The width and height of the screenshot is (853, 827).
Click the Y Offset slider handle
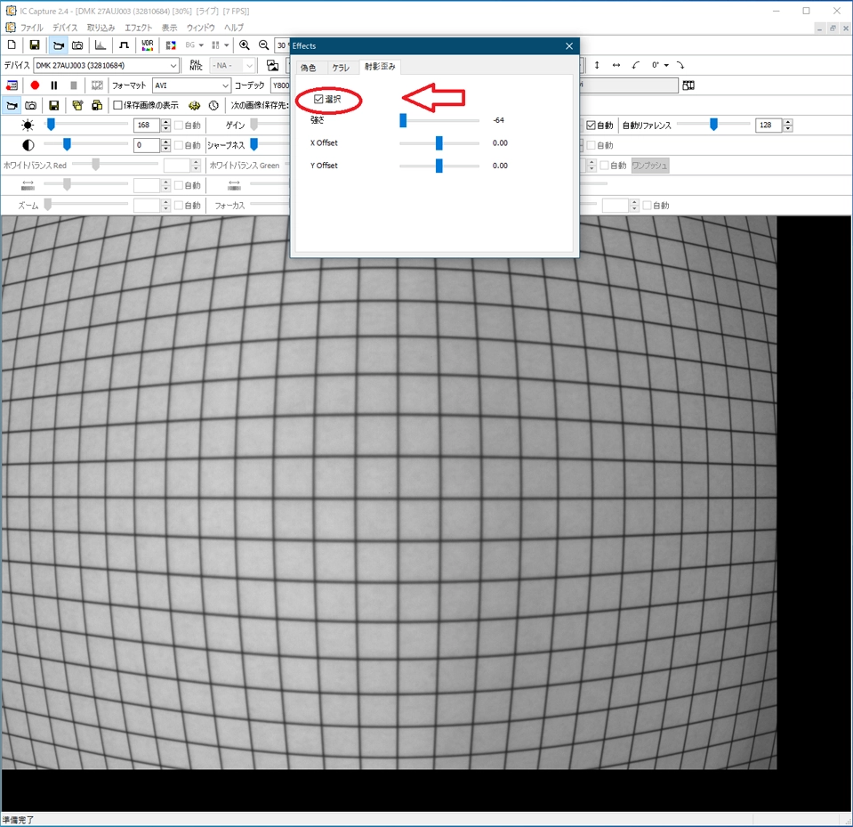click(x=439, y=166)
